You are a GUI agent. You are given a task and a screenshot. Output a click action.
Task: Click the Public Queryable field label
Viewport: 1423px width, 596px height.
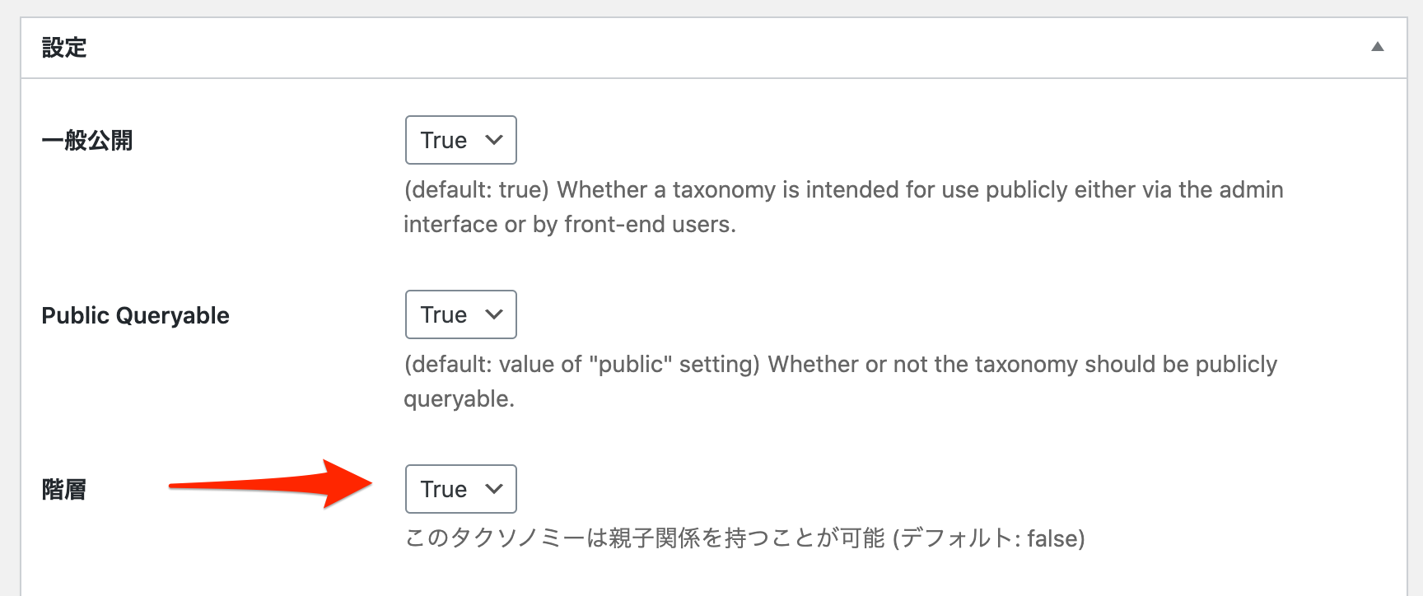136,315
